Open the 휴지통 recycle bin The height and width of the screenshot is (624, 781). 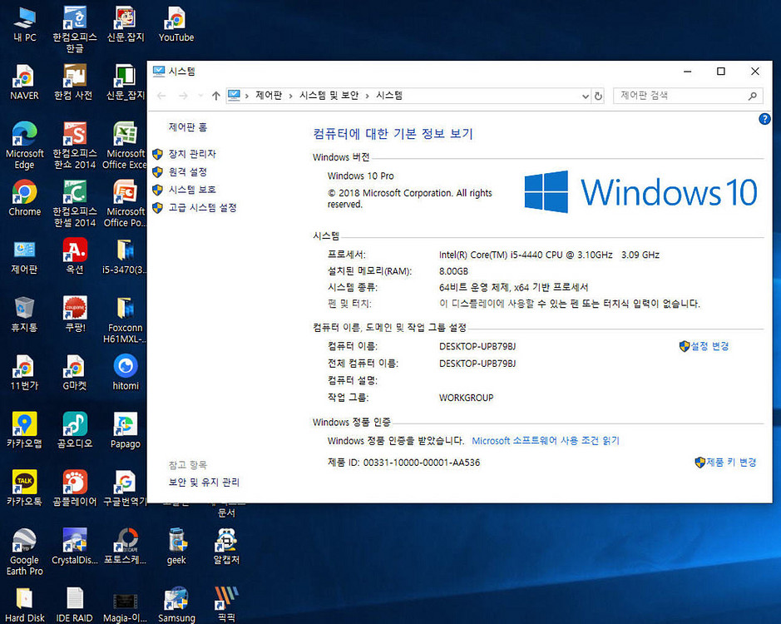tap(24, 314)
